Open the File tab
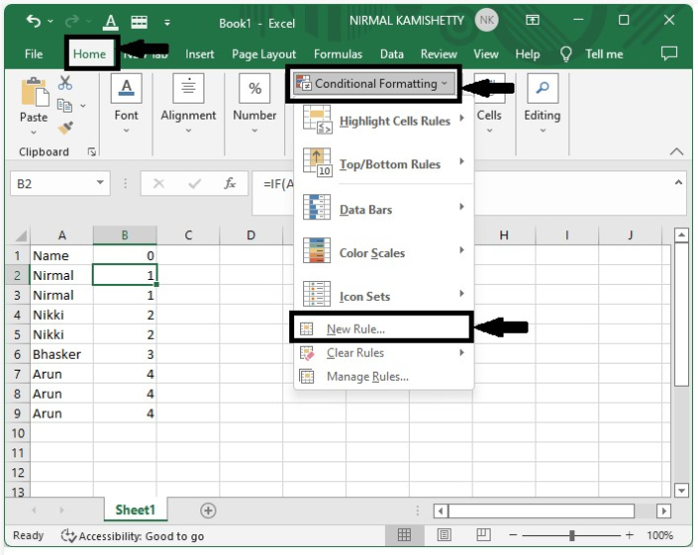698x555 pixels. [x=34, y=54]
